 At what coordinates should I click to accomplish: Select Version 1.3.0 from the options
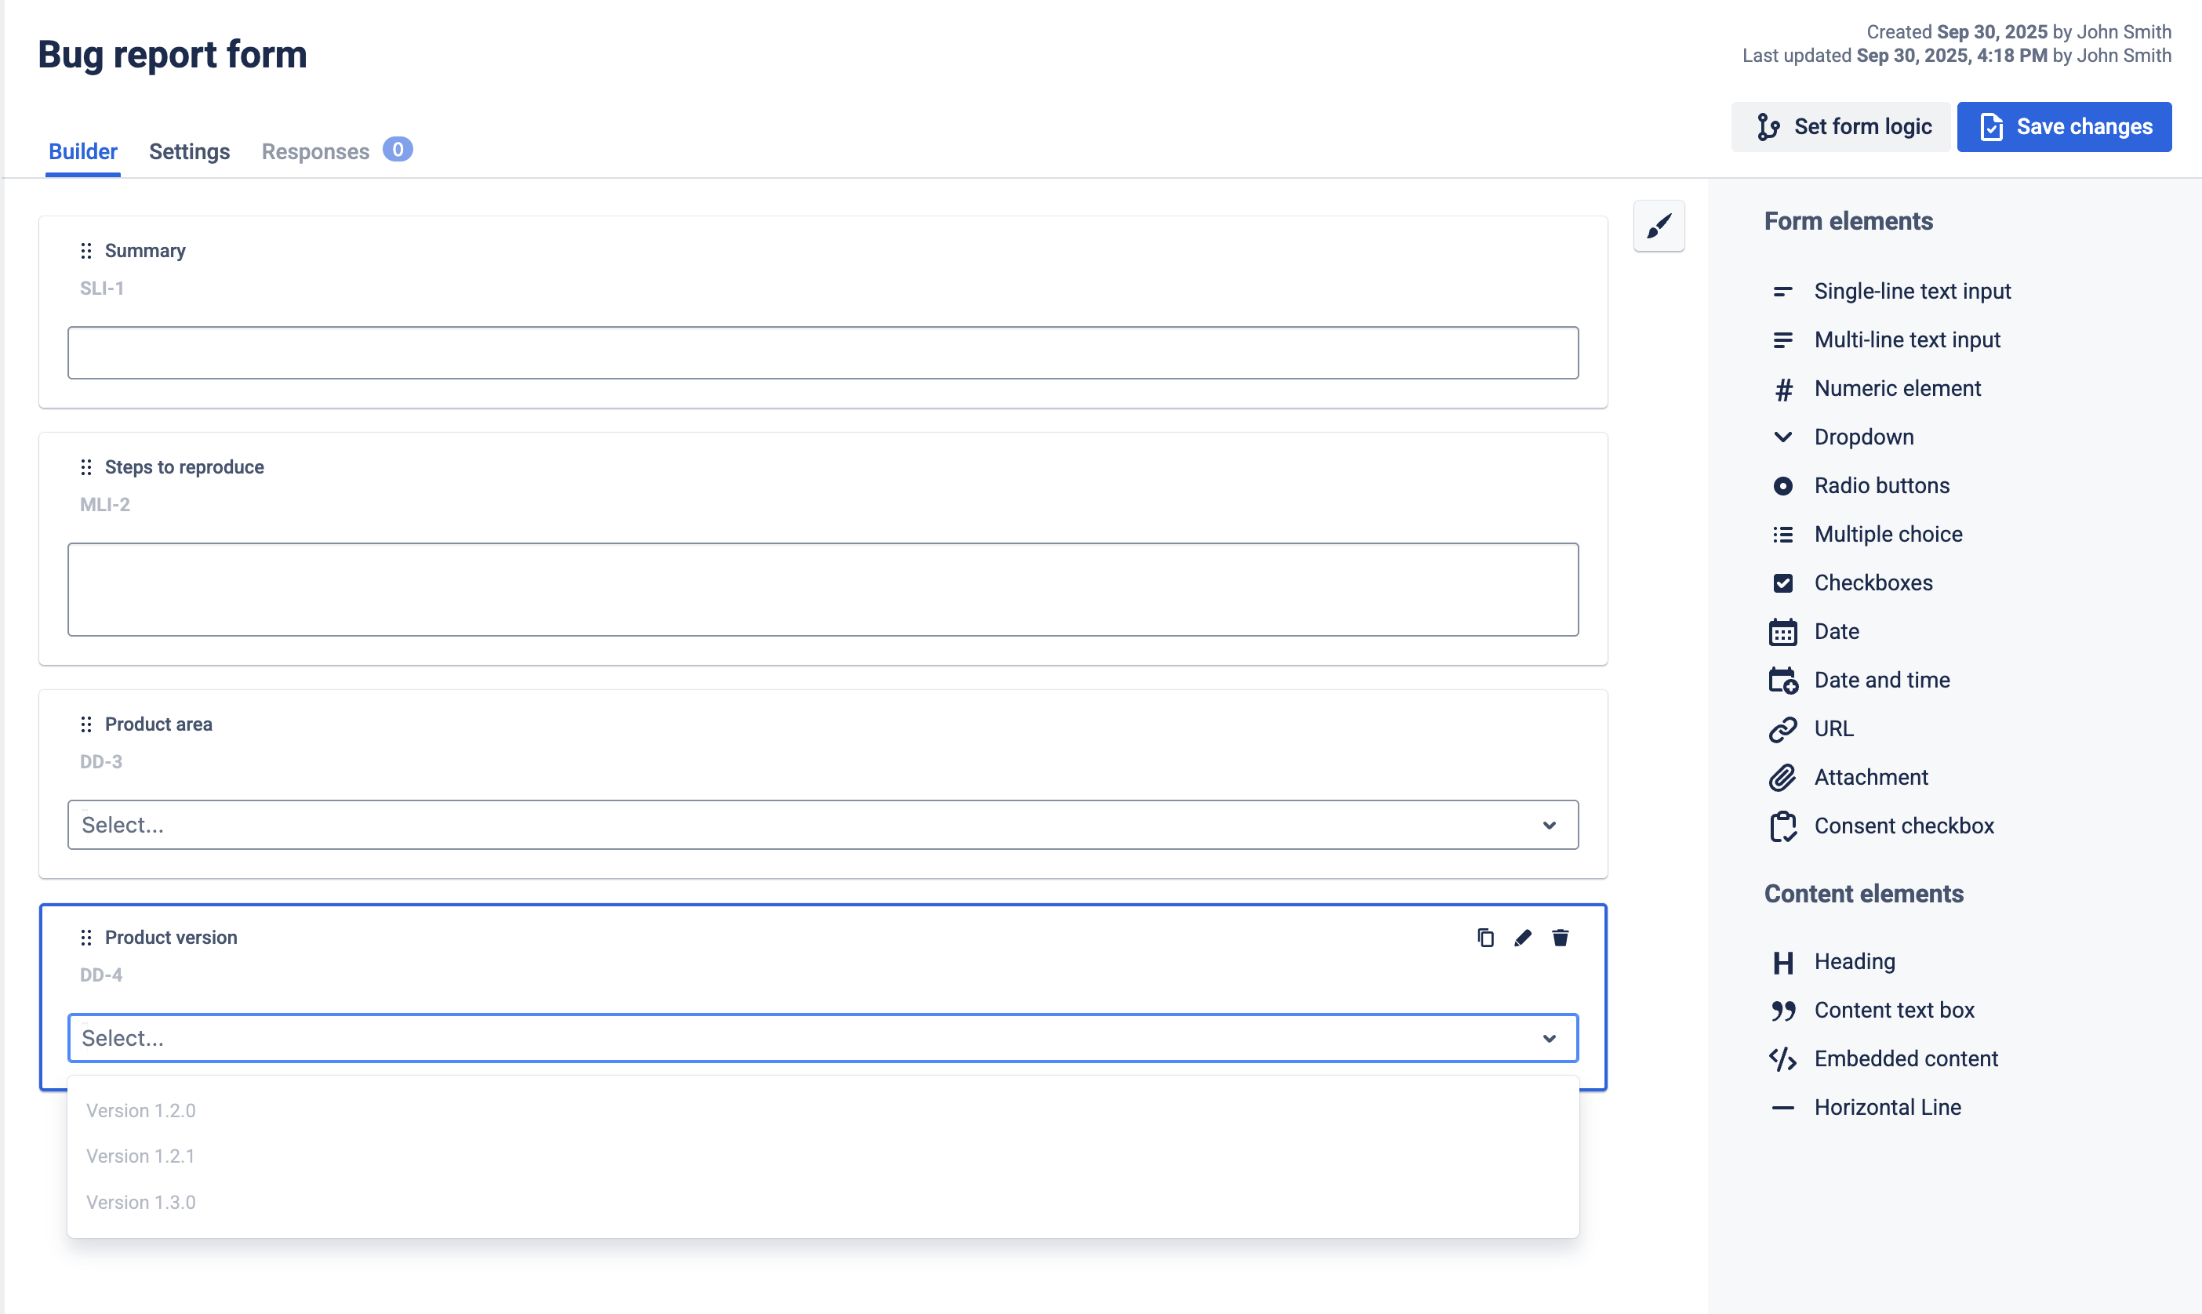click(141, 1202)
